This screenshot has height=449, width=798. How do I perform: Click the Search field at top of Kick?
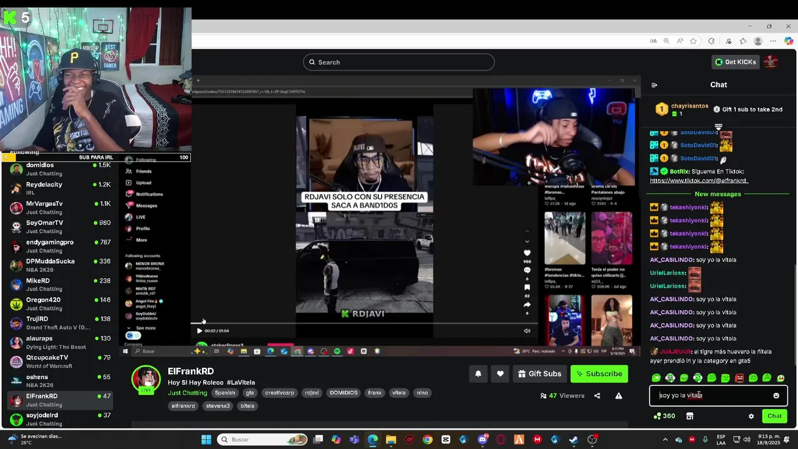[x=399, y=62]
